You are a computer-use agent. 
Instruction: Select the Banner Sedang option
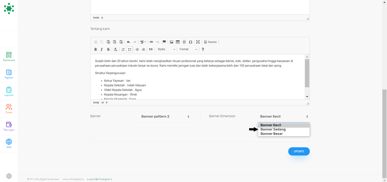click(284, 130)
